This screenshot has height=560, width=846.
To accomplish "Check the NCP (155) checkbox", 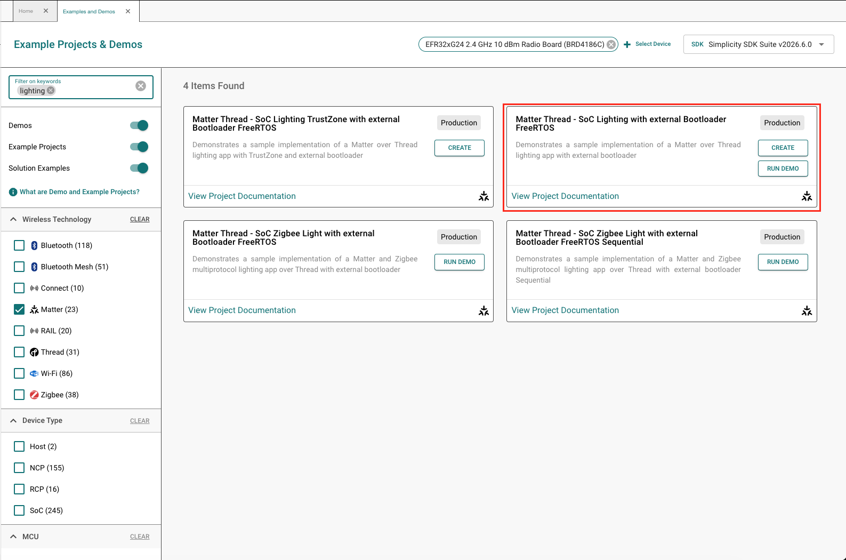I will (19, 468).
